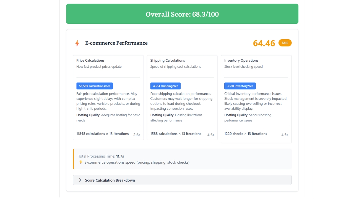Click the chevron arrow beside Score Calculation Breakdown

pos(80,180)
